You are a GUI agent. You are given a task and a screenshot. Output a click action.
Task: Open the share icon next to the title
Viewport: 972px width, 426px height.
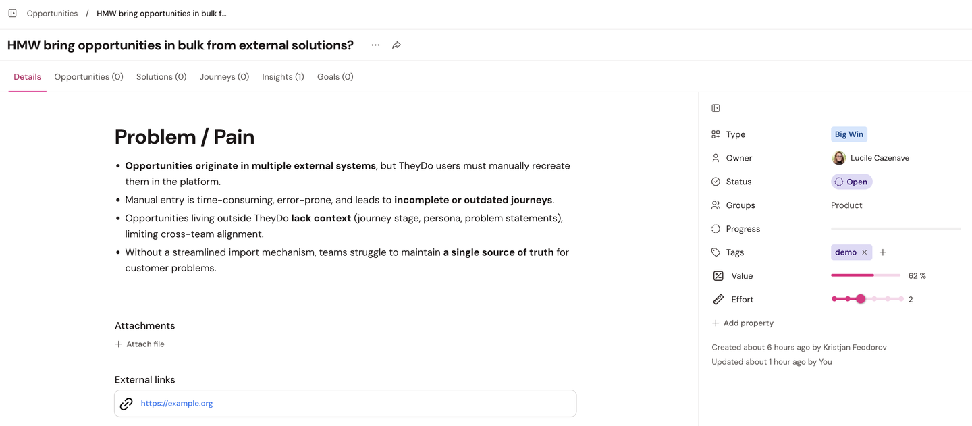(396, 45)
